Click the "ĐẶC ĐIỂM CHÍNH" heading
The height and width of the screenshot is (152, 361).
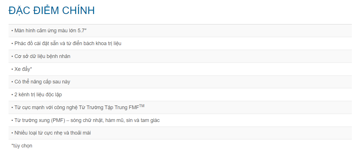(51, 11)
